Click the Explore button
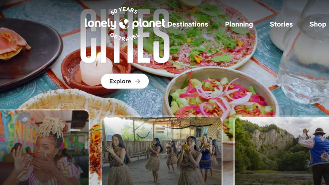The image size is (329, 185). tap(125, 81)
